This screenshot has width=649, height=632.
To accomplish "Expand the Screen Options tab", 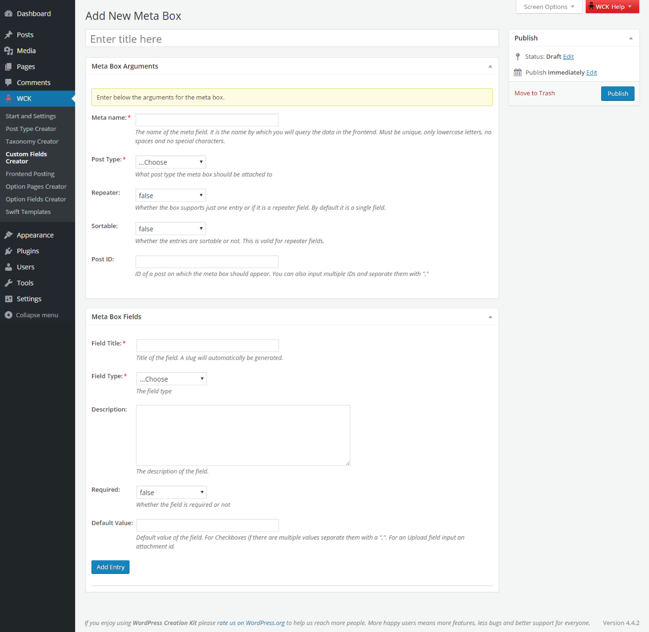I will click(549, 7).
